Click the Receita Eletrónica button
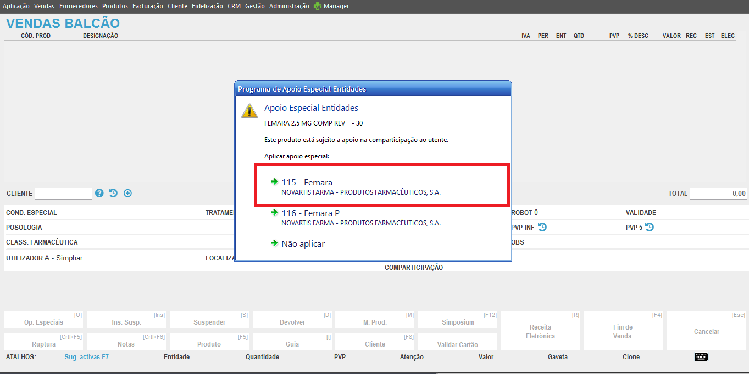 point(541,331)
